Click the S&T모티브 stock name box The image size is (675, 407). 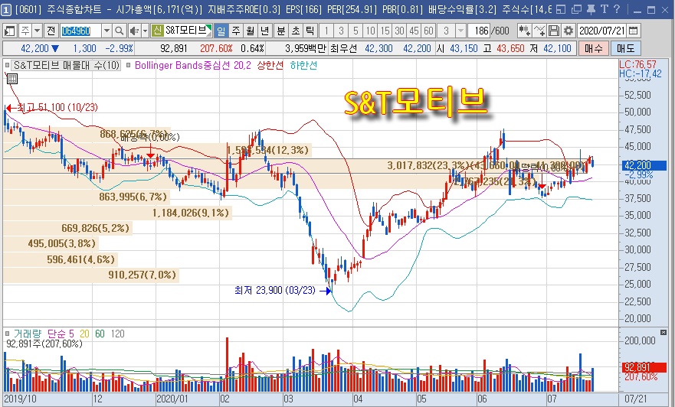coord(188,31)
